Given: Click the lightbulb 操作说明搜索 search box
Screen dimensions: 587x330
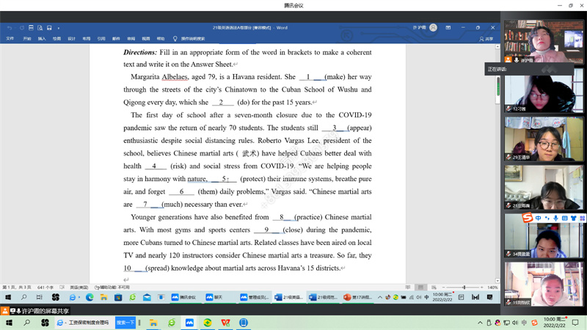Looking at the screenshot, I should click(189, 39).
